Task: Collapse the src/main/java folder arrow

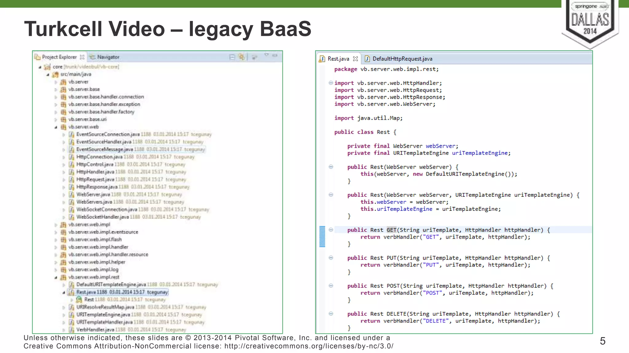Action: coord(48,74)
